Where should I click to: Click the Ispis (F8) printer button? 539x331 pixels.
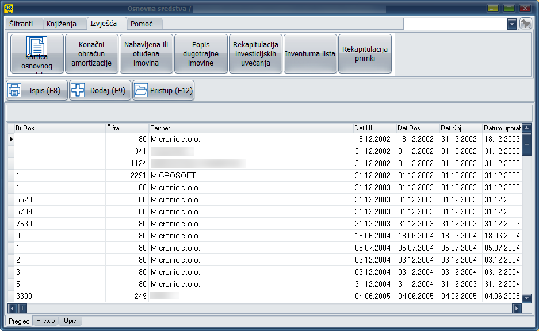37,90
